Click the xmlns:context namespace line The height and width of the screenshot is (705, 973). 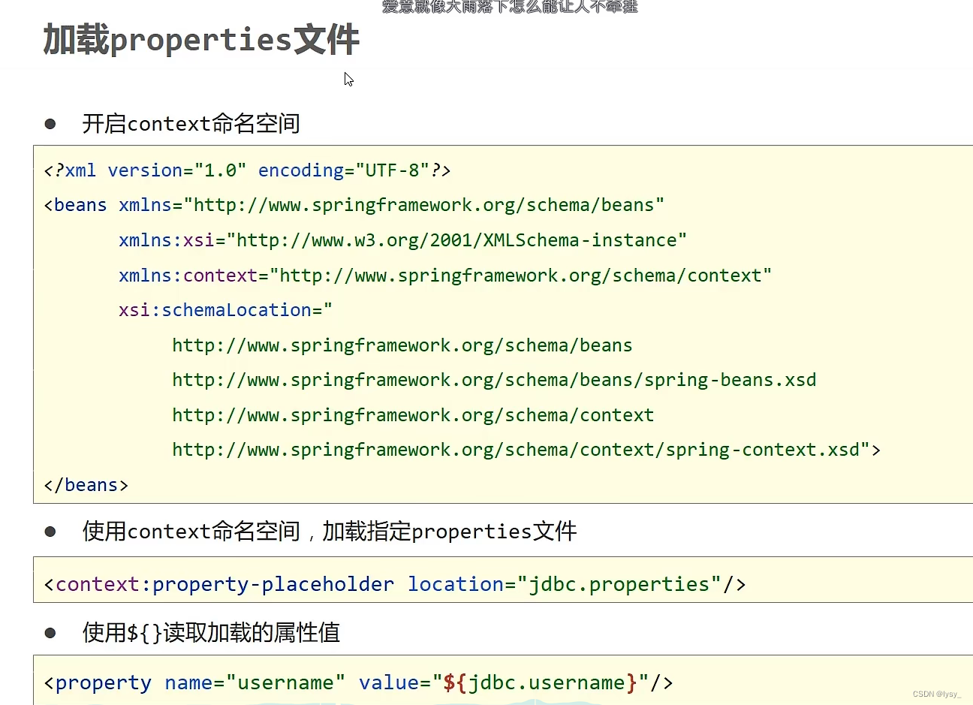point(445,276)
